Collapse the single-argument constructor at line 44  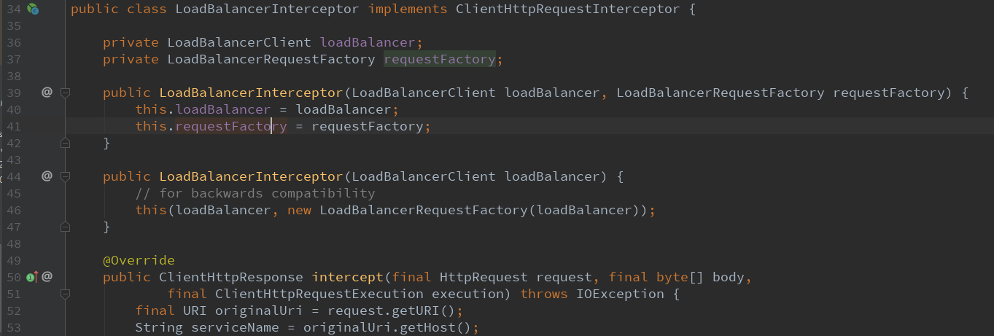[x=65, y=176]
